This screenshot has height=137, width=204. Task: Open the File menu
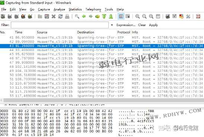[4, 9]
